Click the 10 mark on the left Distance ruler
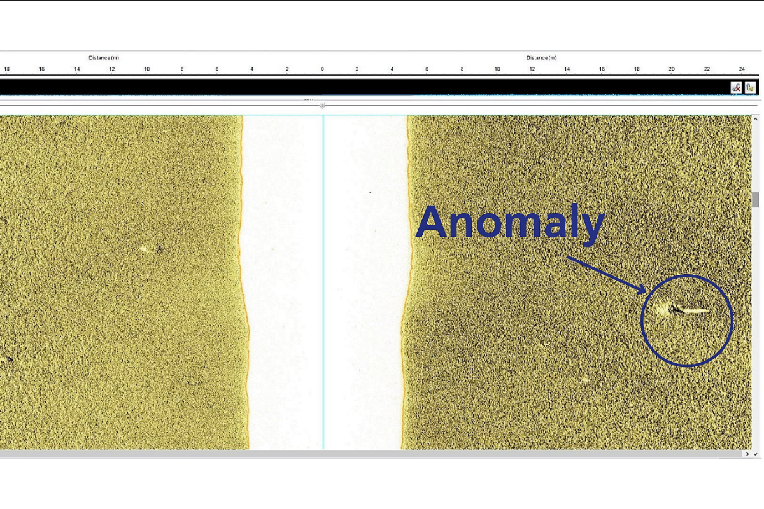The image size is (764, 509). pyautogui.click(x=146, y=69)
